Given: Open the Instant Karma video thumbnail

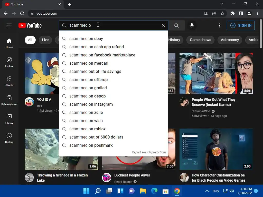Looking at the screenshot, I should pos(216,74).
